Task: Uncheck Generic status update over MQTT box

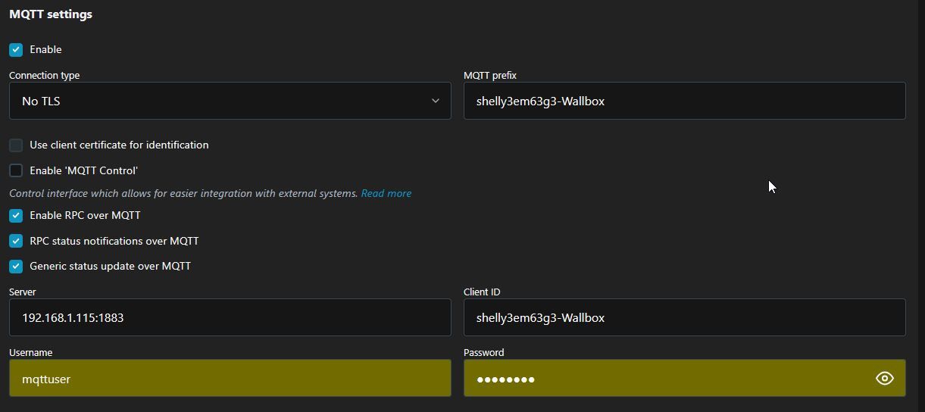Action: coord(16,267)
